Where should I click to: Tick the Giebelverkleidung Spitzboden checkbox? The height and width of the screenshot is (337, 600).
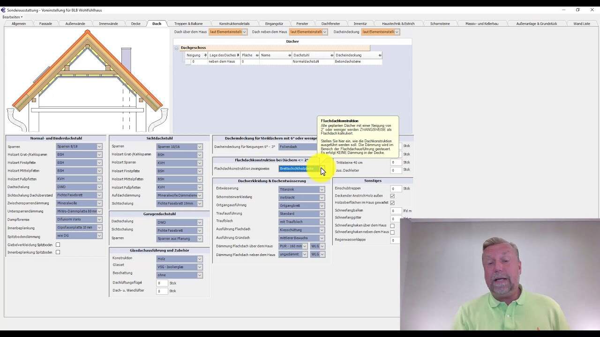tap(58, 244)
